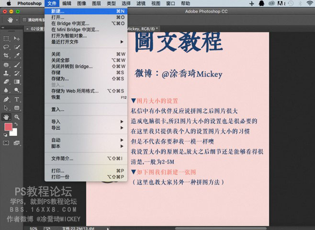
Task: Select the Blur tool
Action: [6, 90]
